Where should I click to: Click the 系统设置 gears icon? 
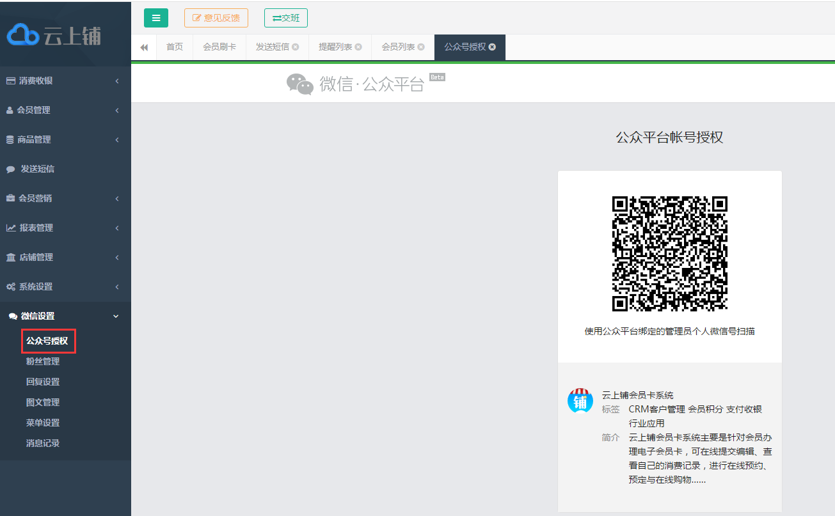click(11, 286)
